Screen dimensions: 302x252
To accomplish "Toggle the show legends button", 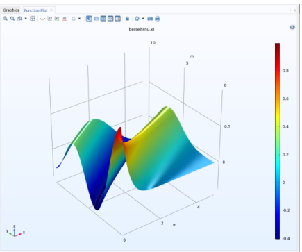I will pyautogui.click(x=117, y=19).
